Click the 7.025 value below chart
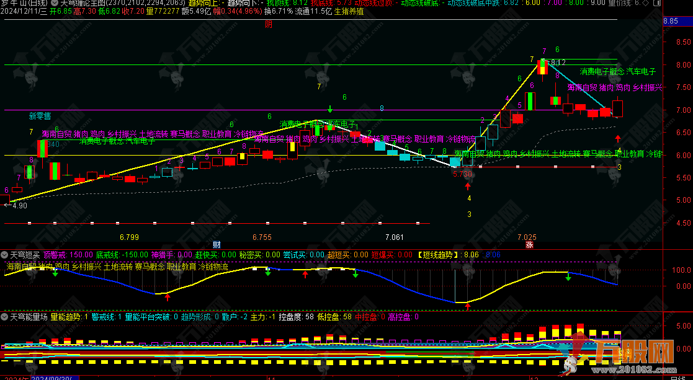The width and height of the screenshot is (693, 380). 527,237
